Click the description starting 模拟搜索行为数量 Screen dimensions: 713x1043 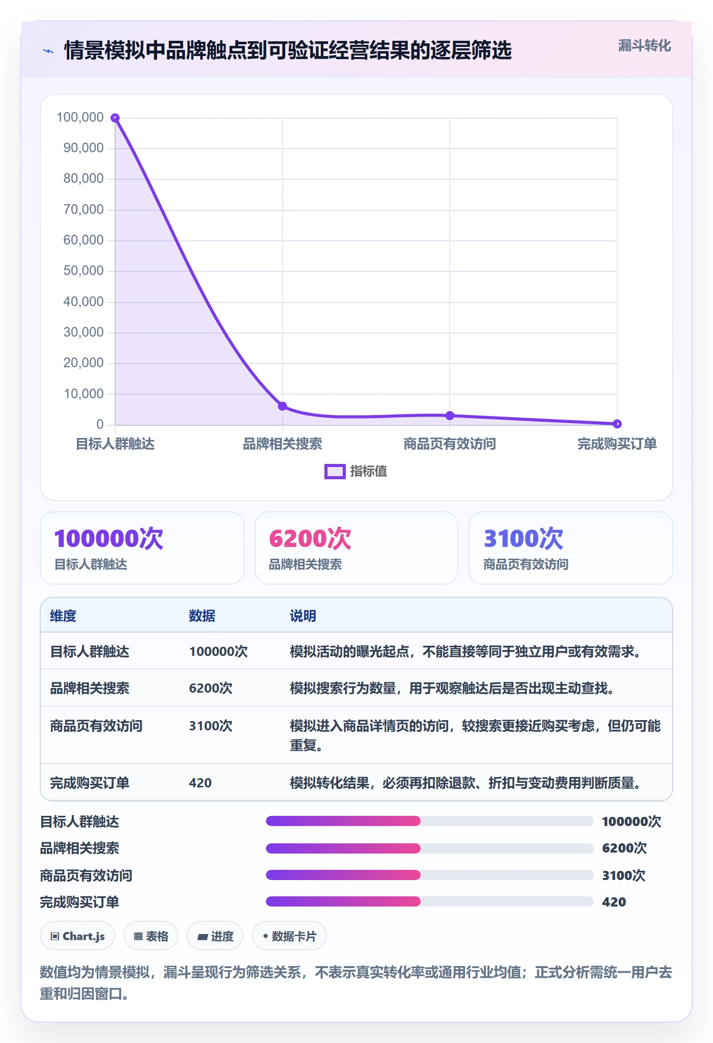point(452,688)
